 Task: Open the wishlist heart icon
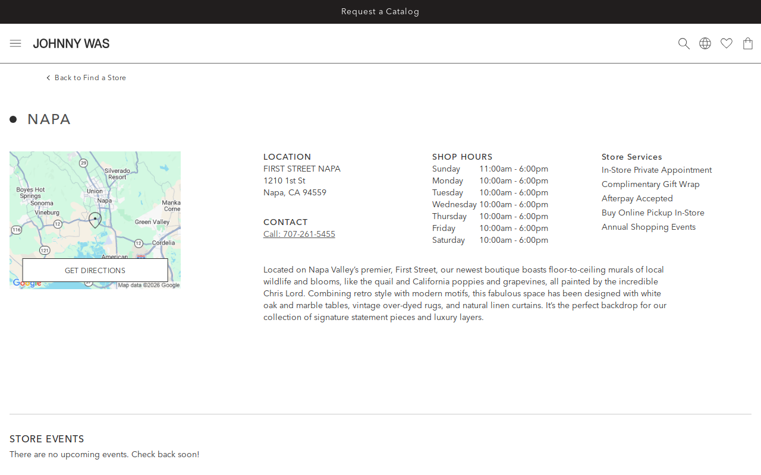(727, 43)
